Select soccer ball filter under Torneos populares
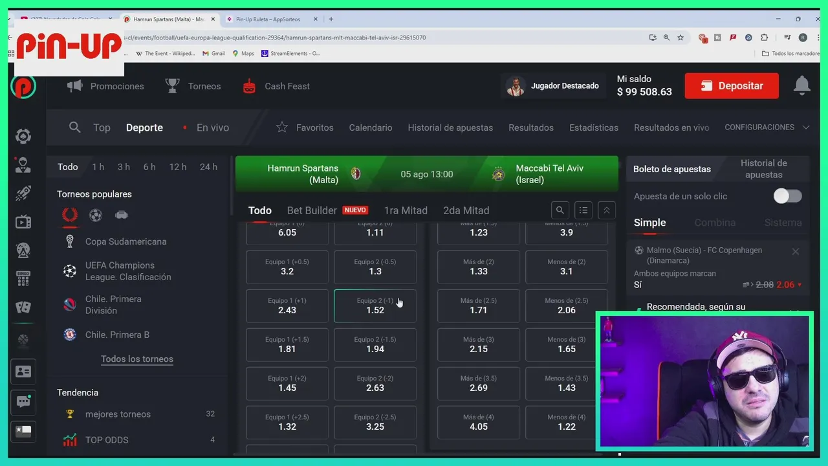This screenshot has height=466, width=828. point(96,216)
